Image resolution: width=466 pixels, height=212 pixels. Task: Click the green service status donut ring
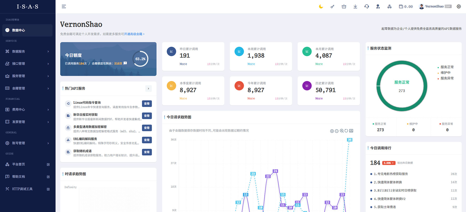point(402,86)
